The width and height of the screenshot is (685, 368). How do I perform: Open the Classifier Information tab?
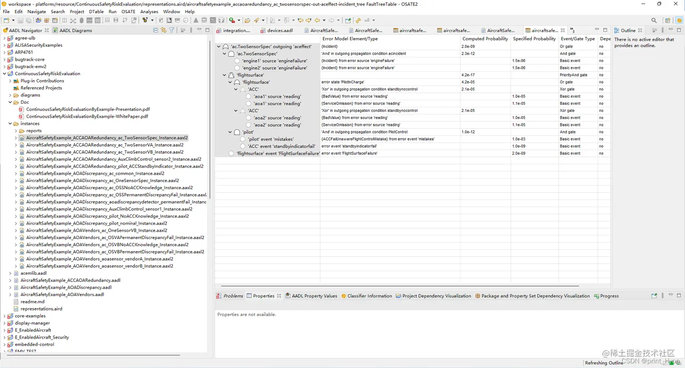point(367,296)
